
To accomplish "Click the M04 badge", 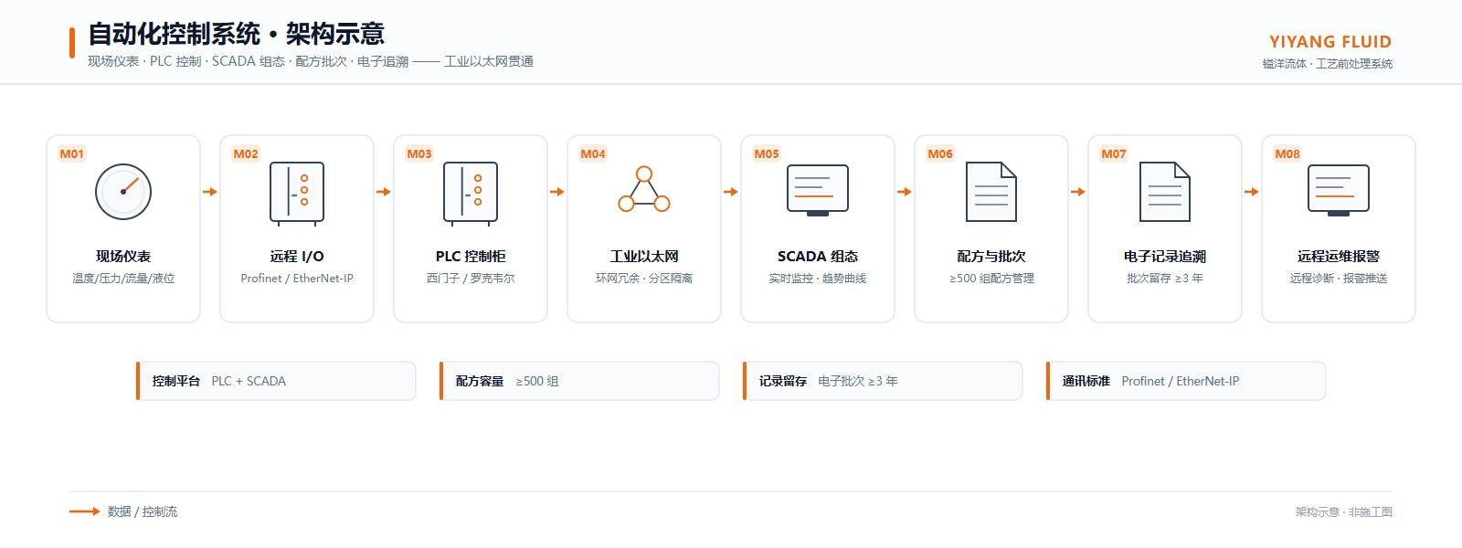I will coord(593,153).
